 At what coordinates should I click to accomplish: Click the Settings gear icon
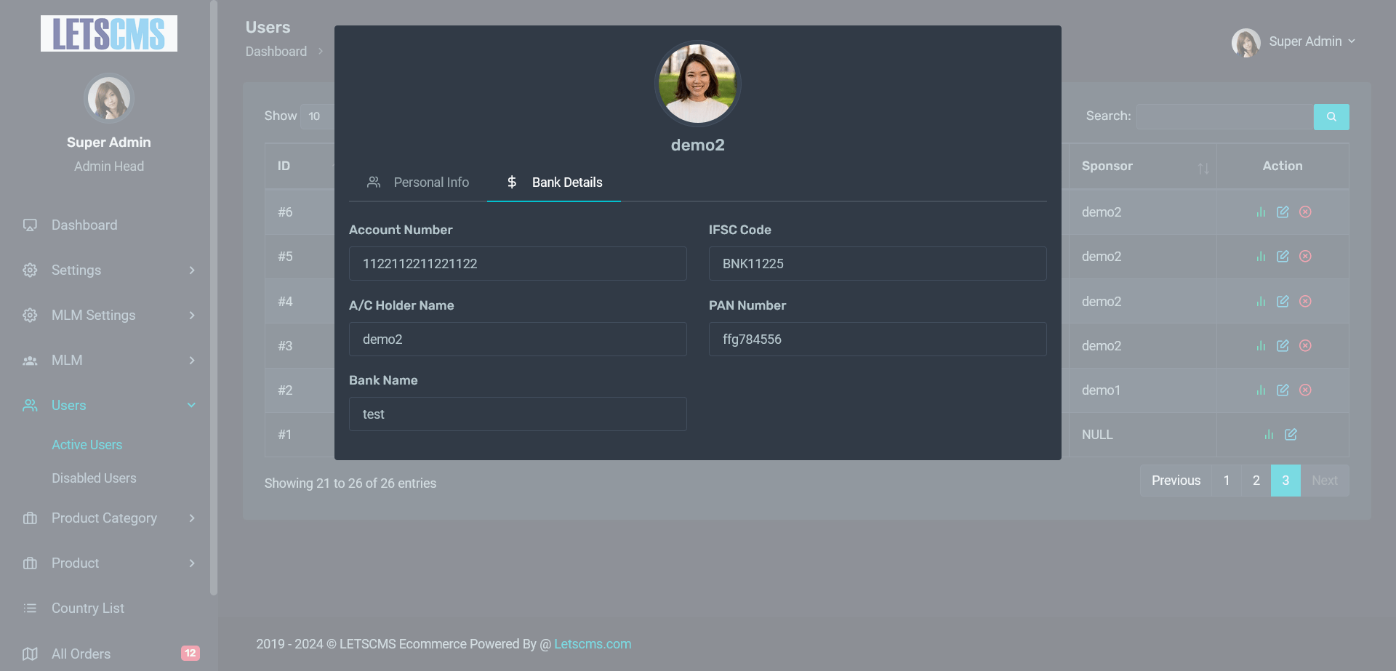tap(30, 270)
